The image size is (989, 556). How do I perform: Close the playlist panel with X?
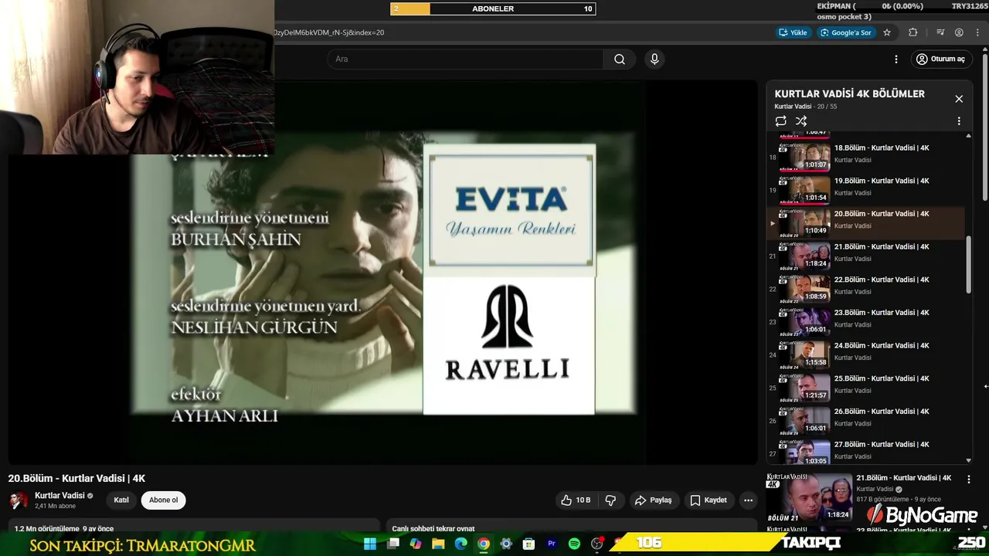click(959, 99)
